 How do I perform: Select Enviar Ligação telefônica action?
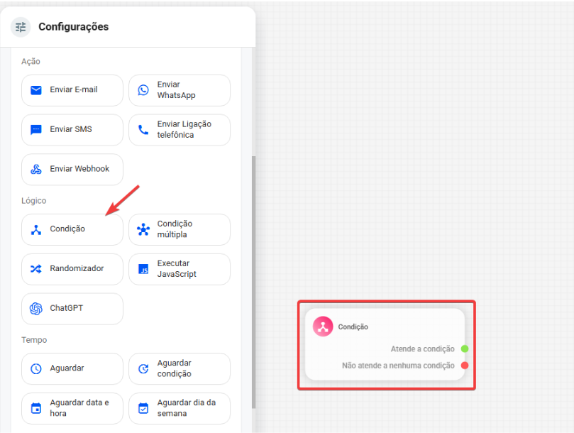(x=180, y=130)
